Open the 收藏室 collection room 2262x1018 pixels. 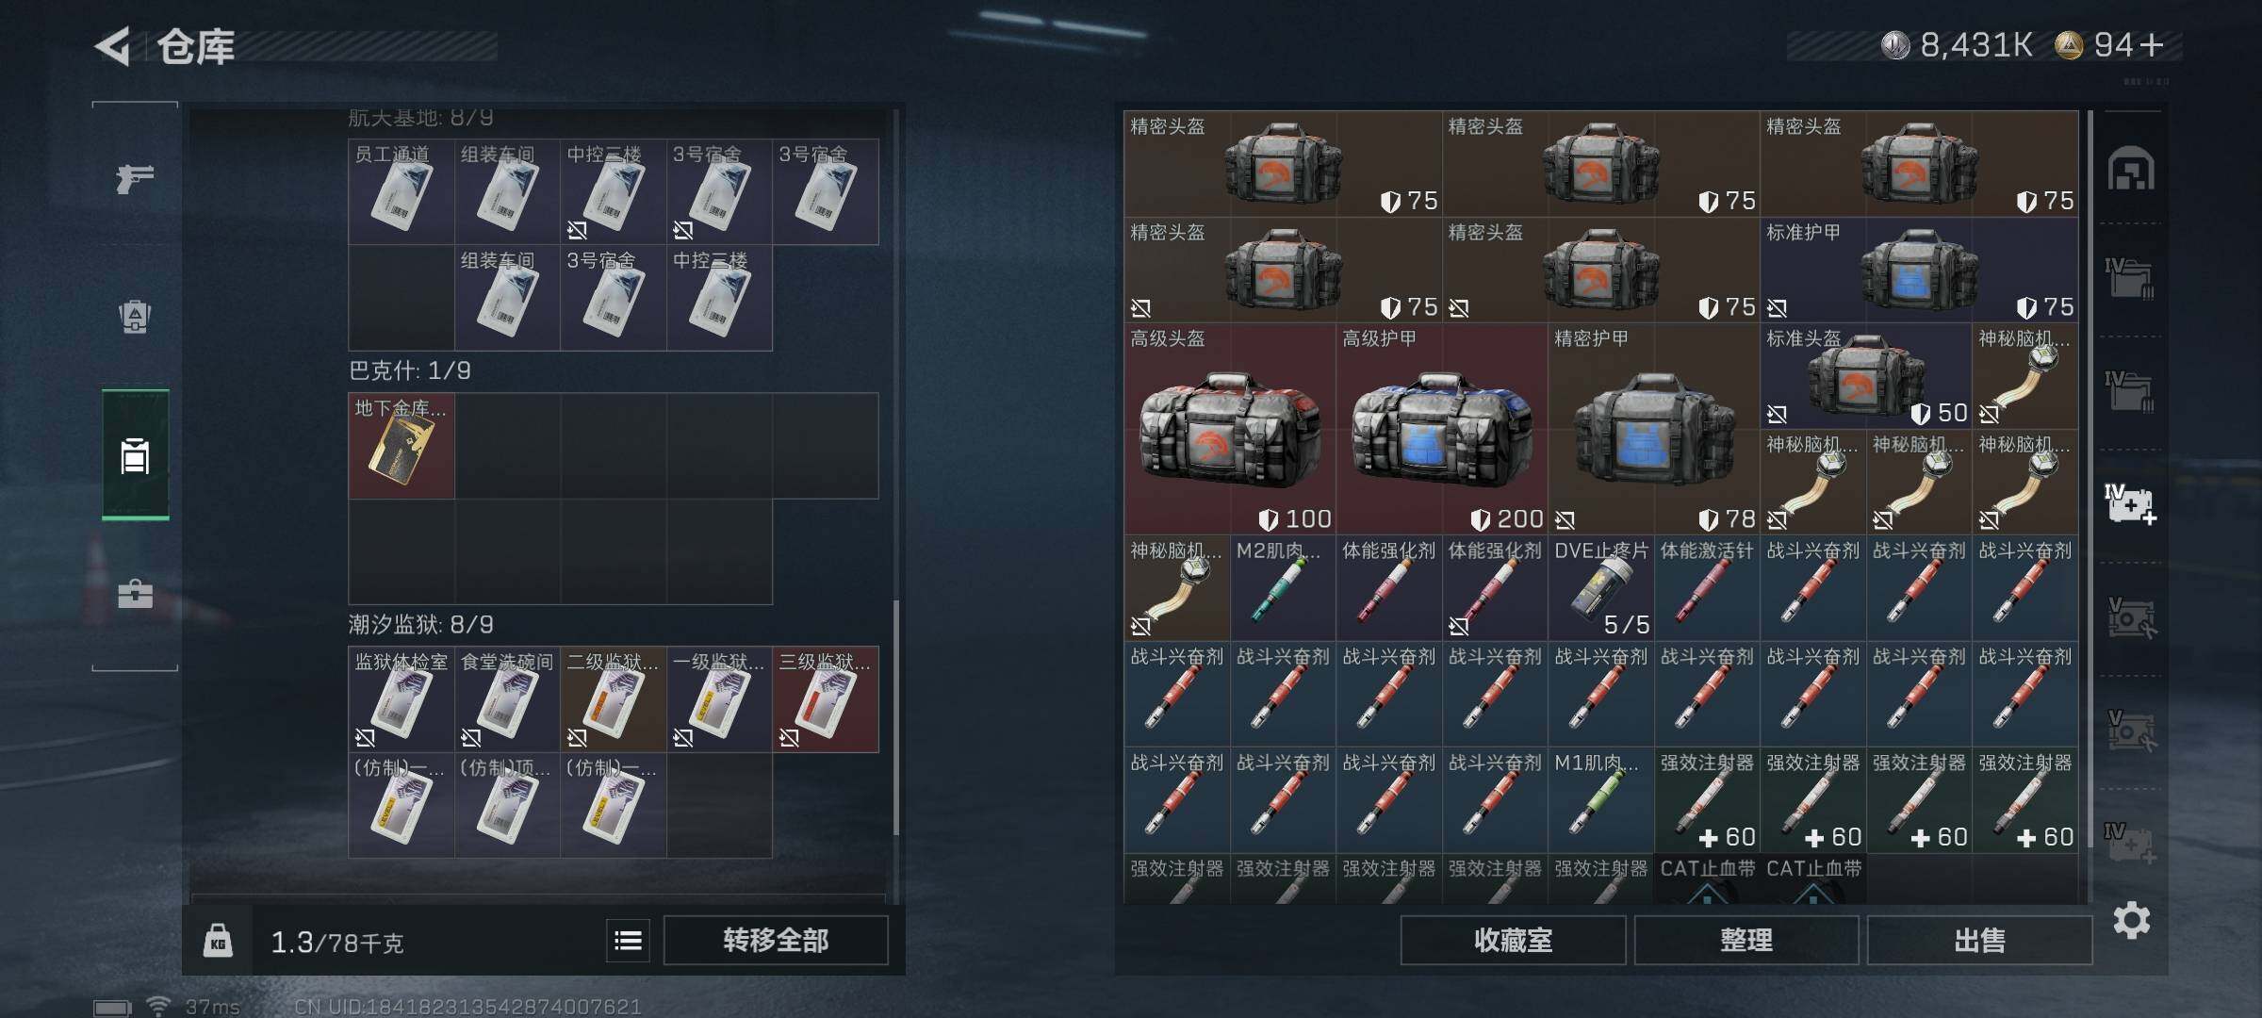pos(1513,940)
